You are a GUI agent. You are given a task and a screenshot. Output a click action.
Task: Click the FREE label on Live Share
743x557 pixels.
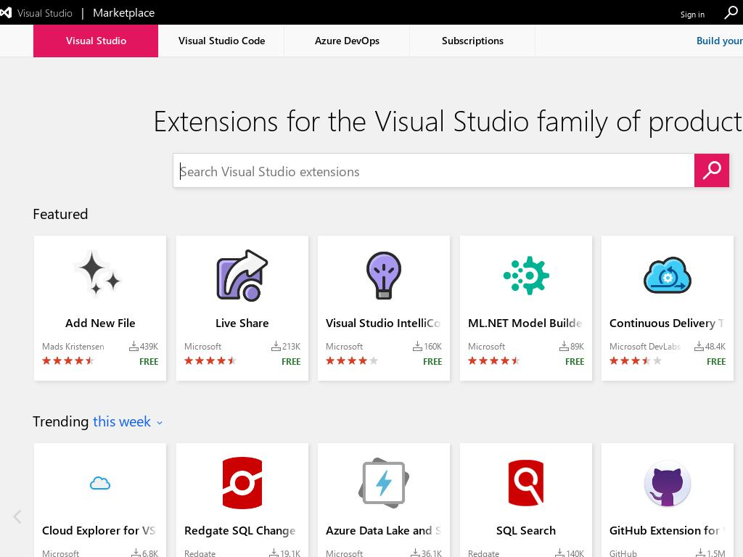coord(291,361)
